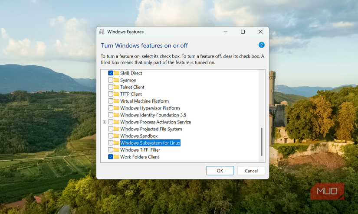The width and height of the screenshot is (358, 214).
Task: Enable Windows Projected File System checkbox
Action: tap(111, 129)
